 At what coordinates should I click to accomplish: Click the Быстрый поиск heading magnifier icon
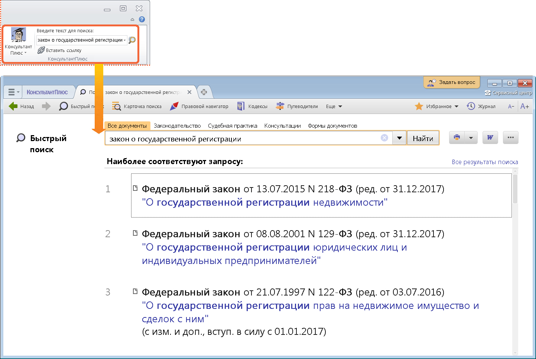coord(21,138)
